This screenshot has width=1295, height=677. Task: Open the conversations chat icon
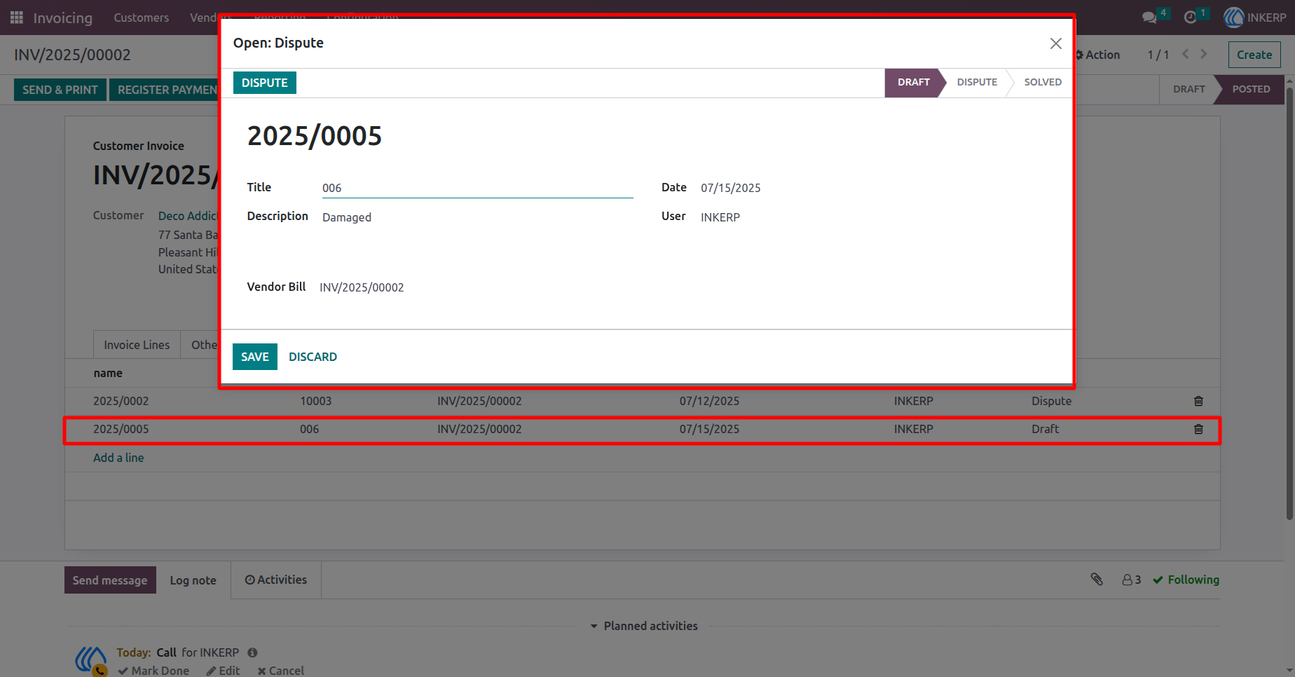(1149, 18)
